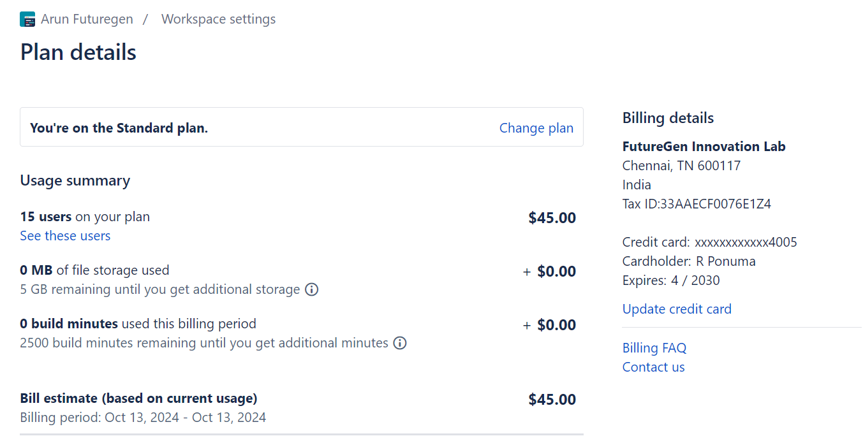863x436 pixels.
Task: Click the Usage summary heading
Action: click(75, 181)
